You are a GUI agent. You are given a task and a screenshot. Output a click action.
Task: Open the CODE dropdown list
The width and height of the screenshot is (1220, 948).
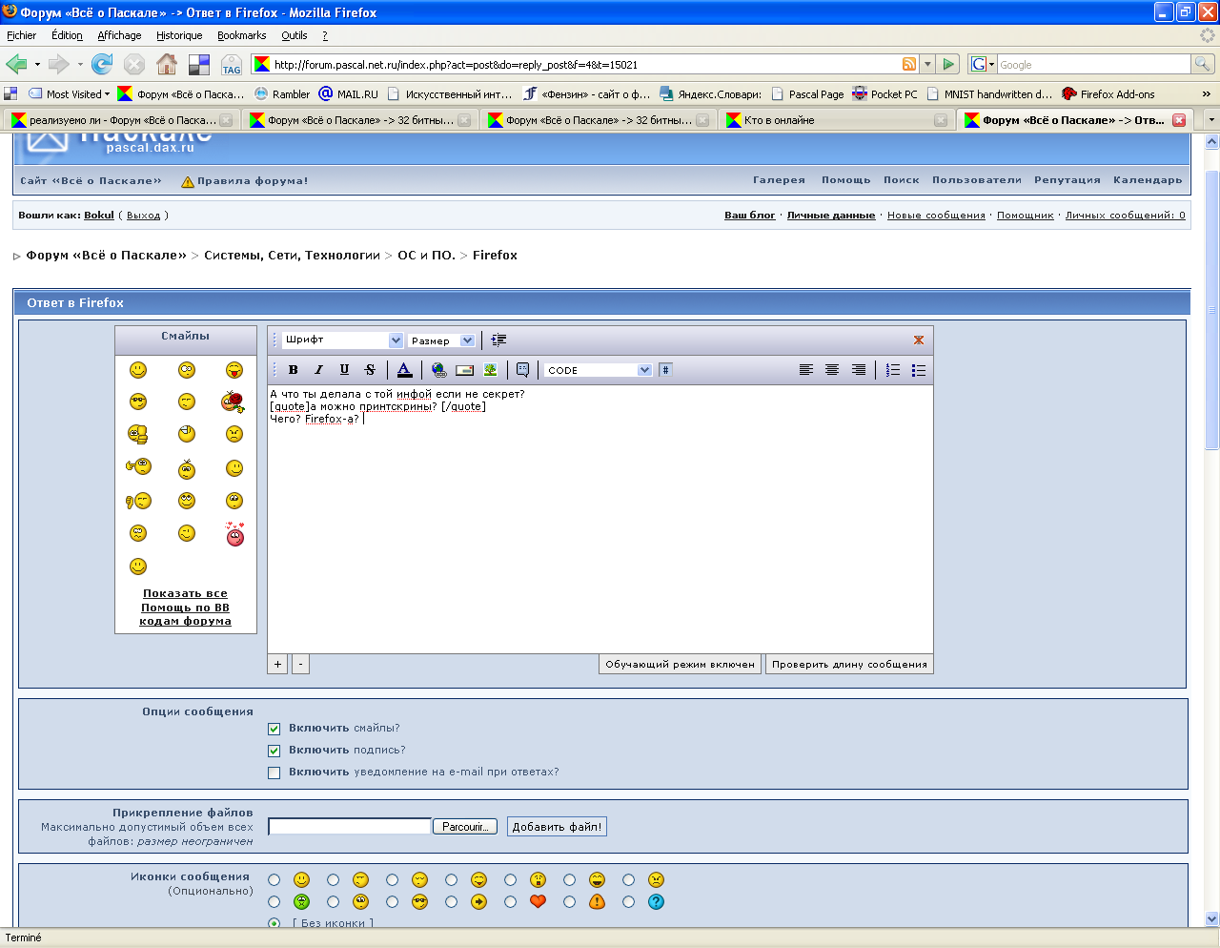599,370
